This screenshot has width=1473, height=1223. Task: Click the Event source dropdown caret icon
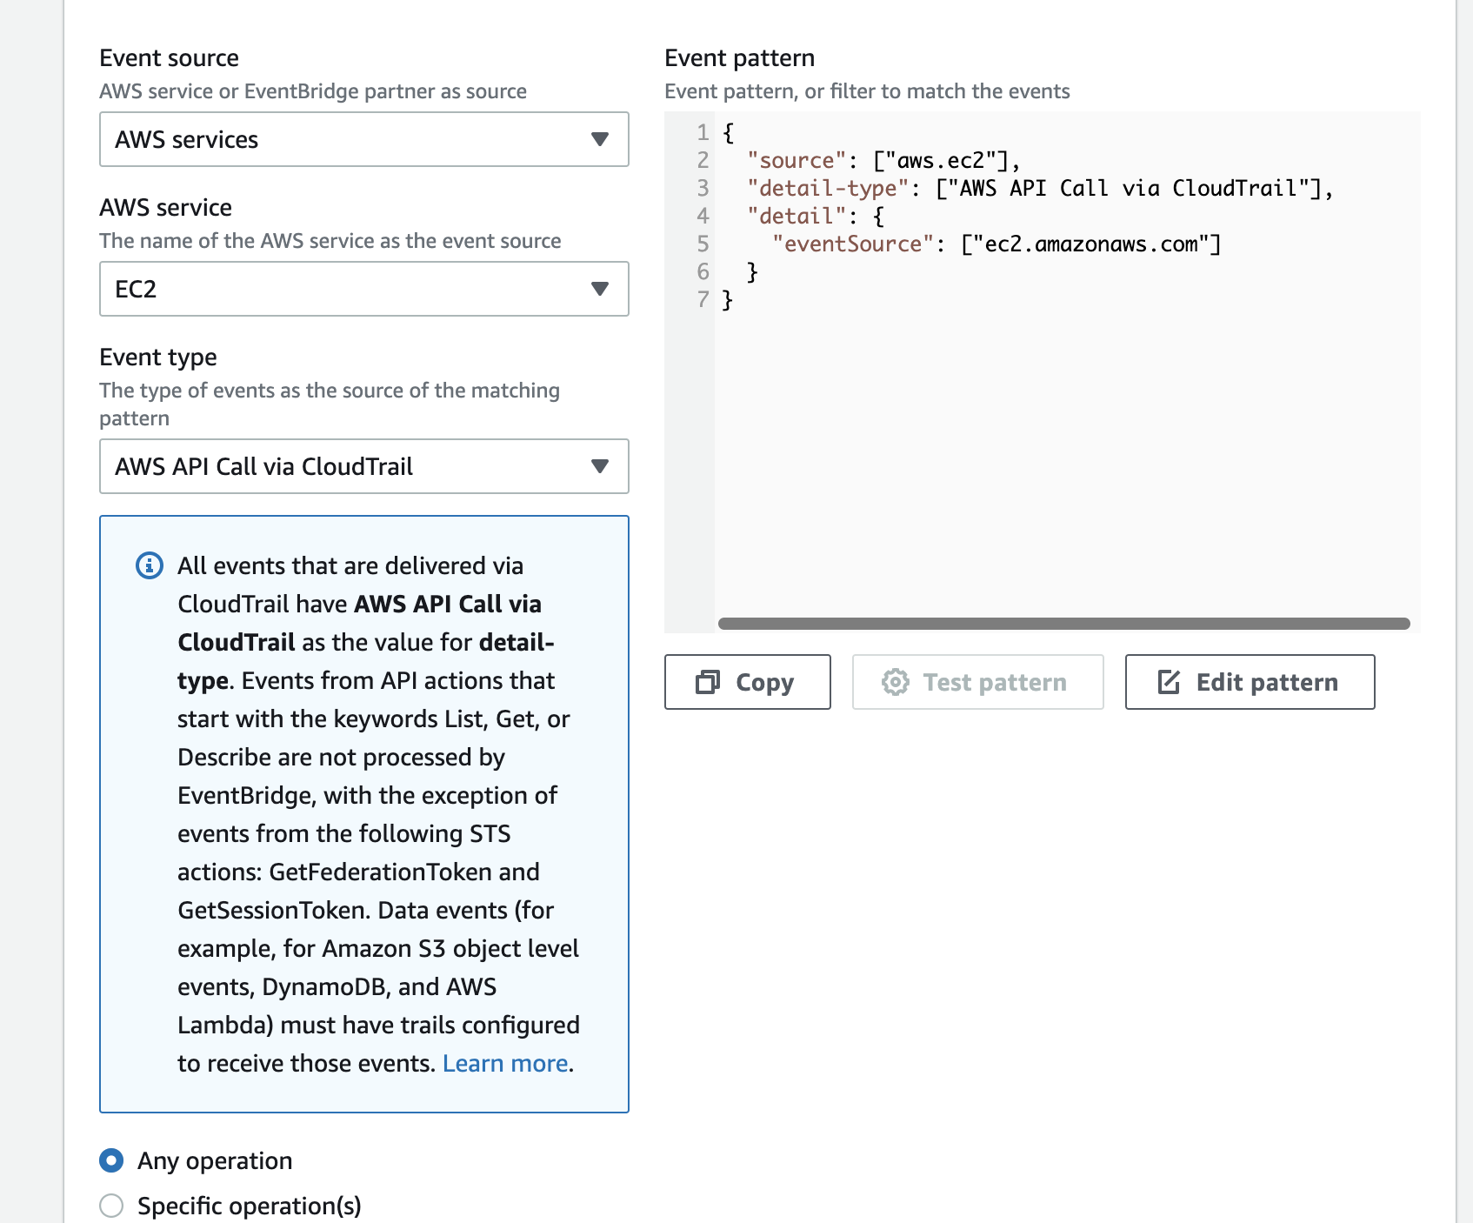(x=600, y=139)
